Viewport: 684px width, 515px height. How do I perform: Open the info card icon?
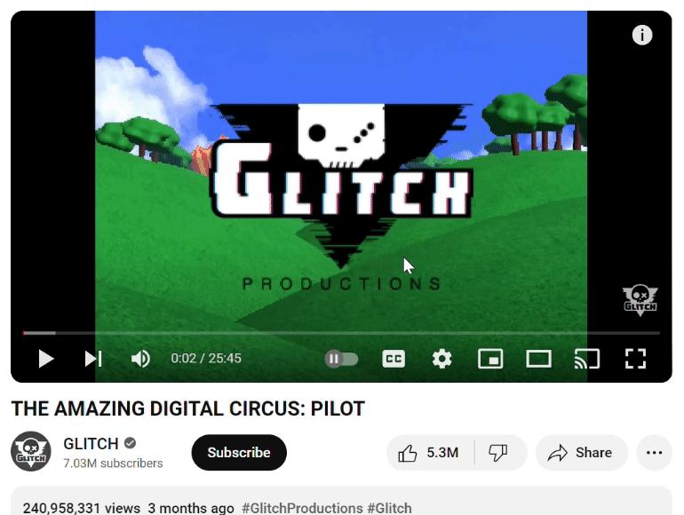tap(642, 35)
